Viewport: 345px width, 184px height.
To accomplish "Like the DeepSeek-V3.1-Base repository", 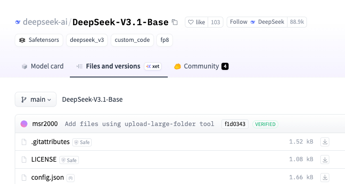I will tap(196, 22).
